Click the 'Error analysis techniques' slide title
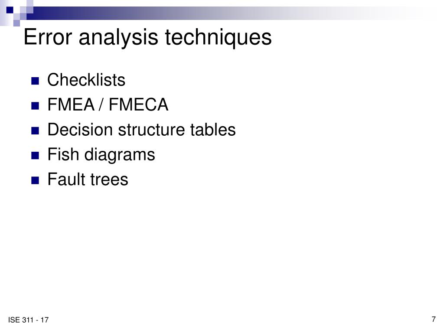The width and height of the screenshot is (444, 333). pyautogui.click(x=147, y=38)
